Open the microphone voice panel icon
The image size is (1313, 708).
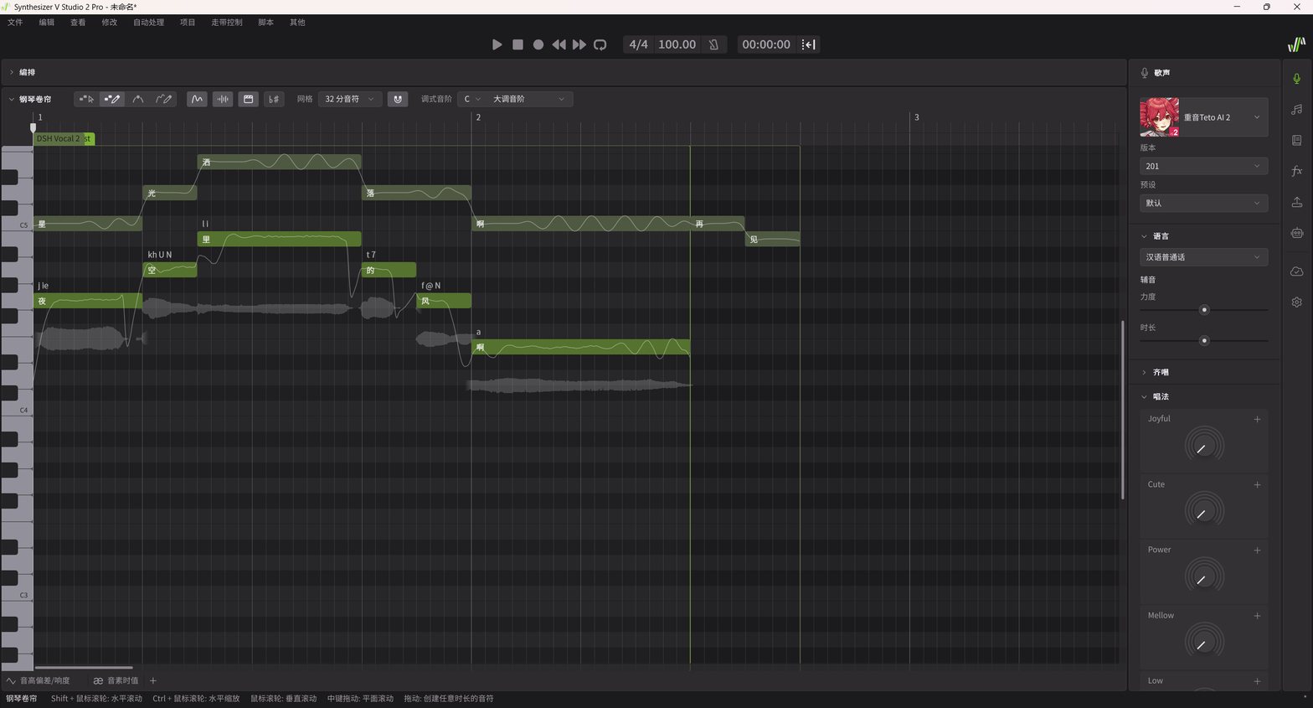(x=1296, y=79)
